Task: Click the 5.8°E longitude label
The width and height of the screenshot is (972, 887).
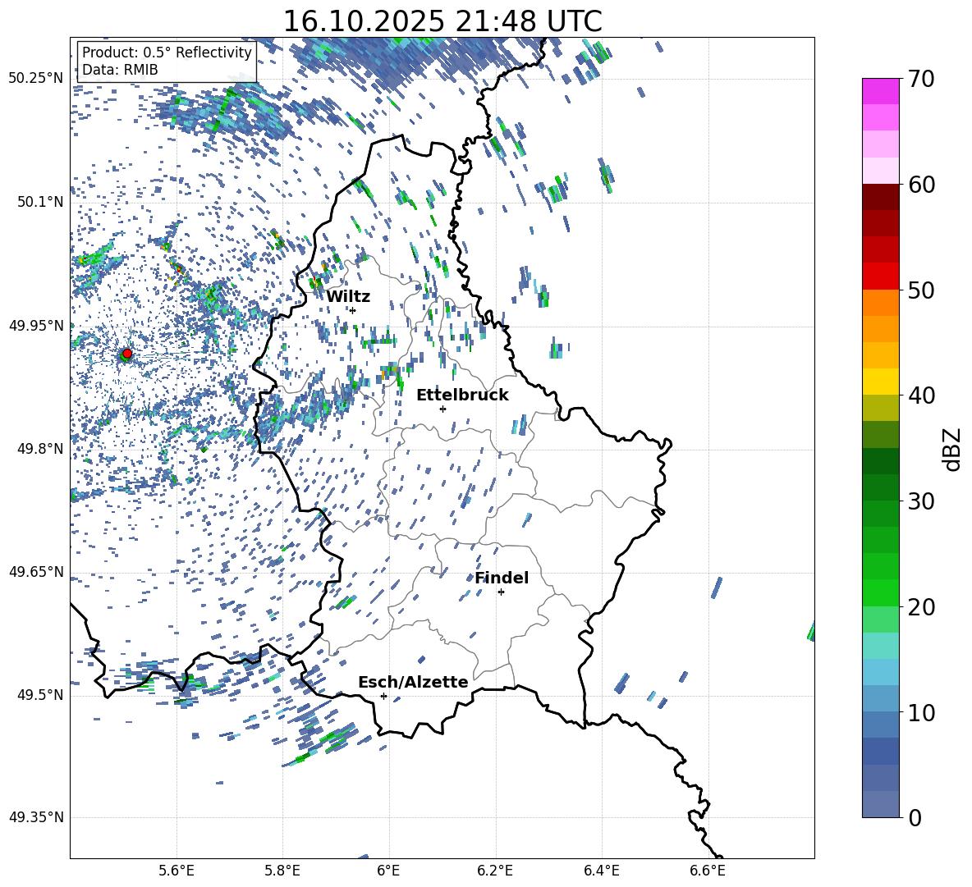Action: pyautogui.click(x=282, y=871)
